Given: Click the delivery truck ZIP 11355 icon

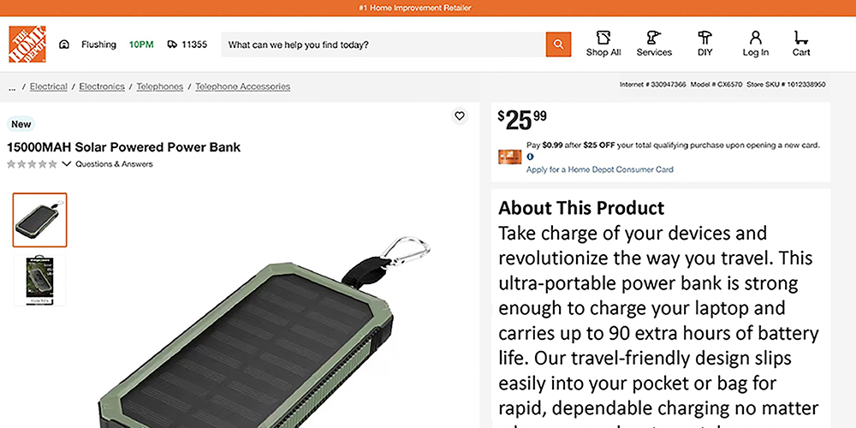Looking at the screenshot, I should (x=173, y=45).
